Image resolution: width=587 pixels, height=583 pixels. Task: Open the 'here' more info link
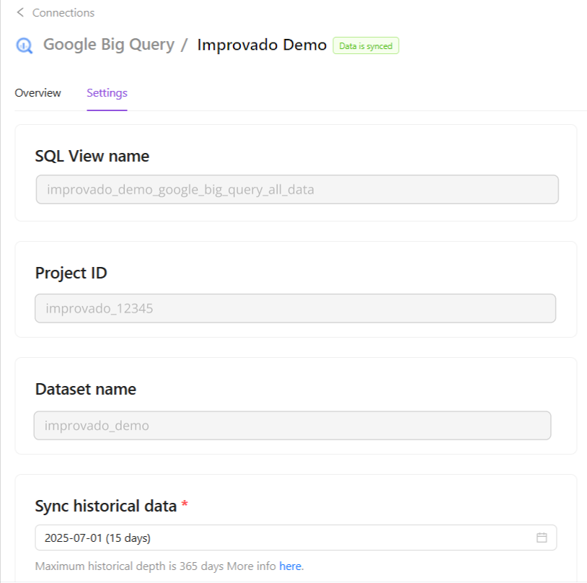tap(290, 566)
